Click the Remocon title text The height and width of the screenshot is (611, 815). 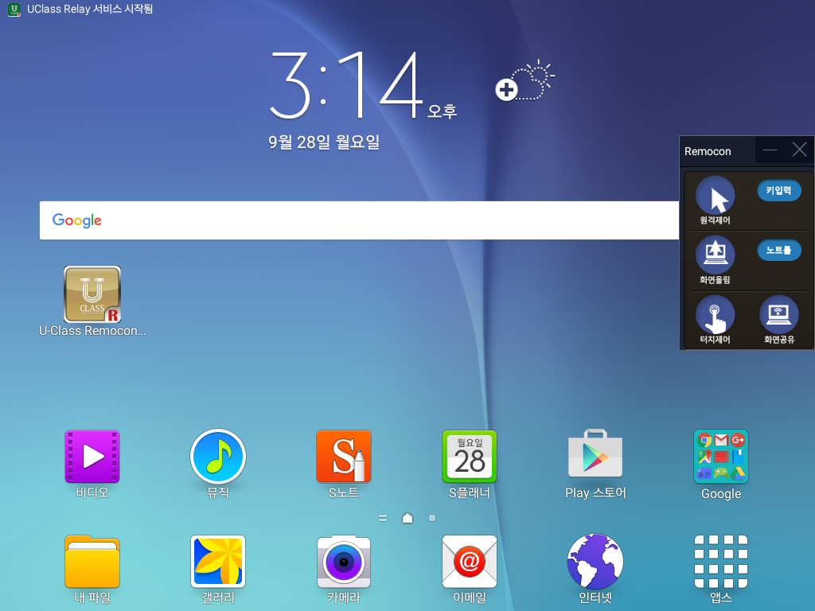pos(708,151)
